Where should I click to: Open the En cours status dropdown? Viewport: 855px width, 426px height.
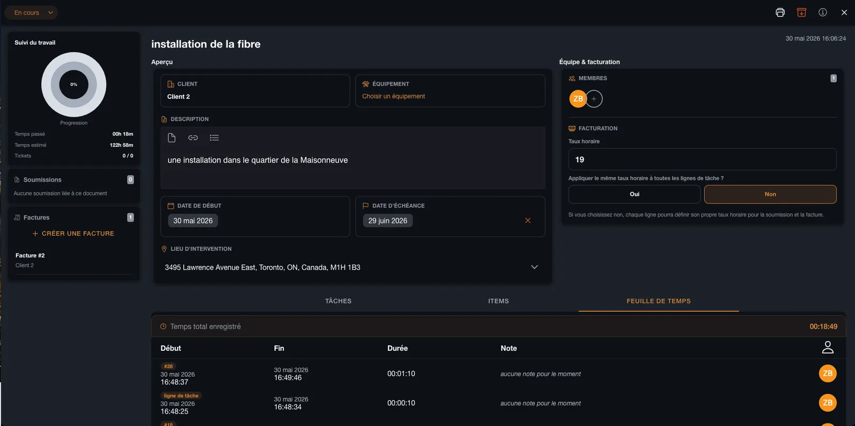pos(32,13)
